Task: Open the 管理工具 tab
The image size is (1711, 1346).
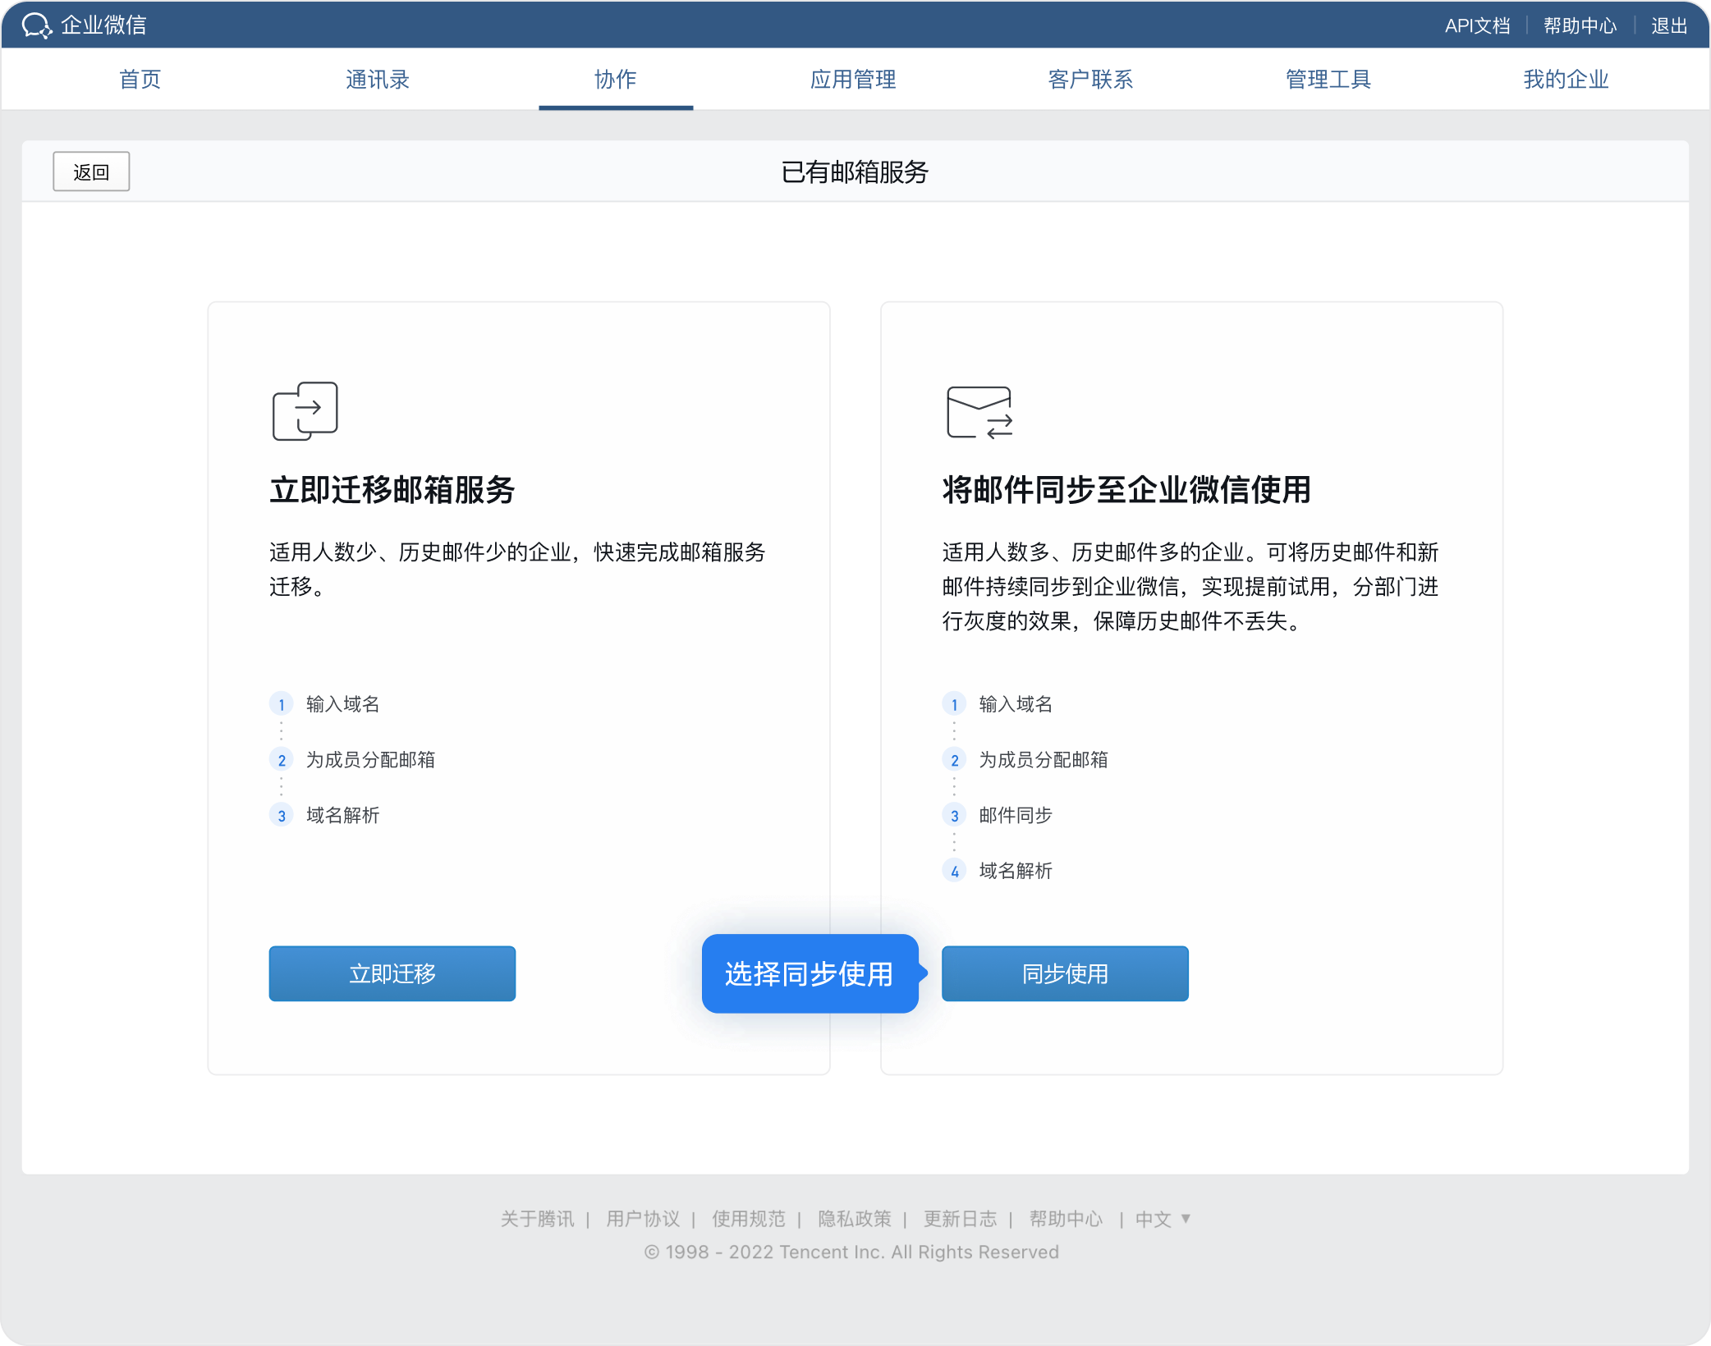Action: (1328, 80)
